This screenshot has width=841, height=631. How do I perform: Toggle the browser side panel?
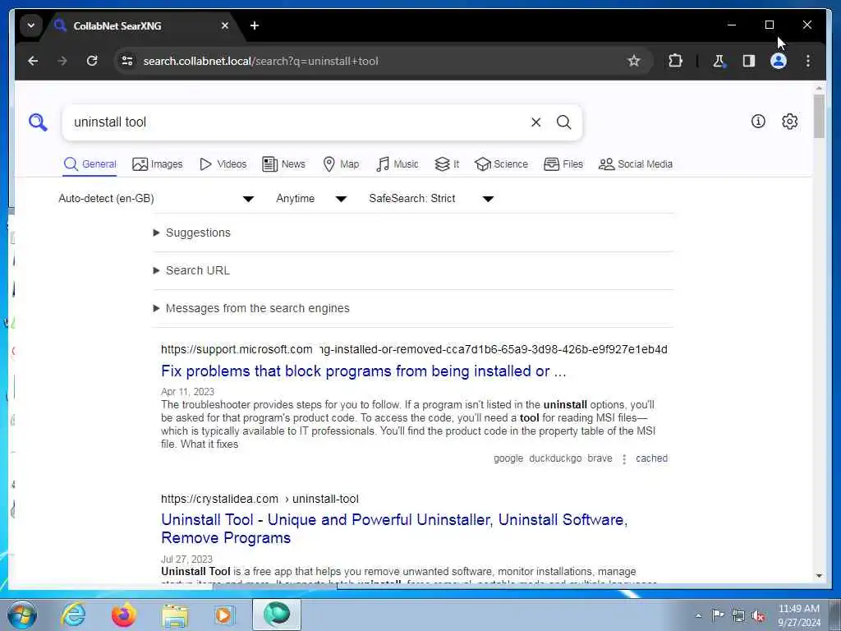749,61
